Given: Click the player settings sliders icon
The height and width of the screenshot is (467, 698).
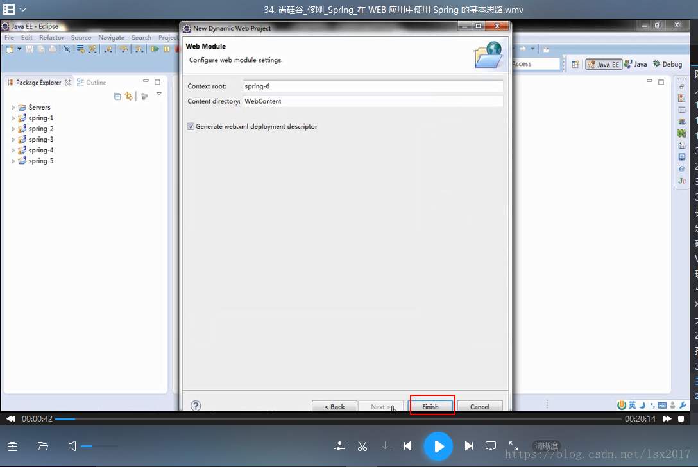Looking at the screenshot, I should pyautogui.click(x=339, y=446).
